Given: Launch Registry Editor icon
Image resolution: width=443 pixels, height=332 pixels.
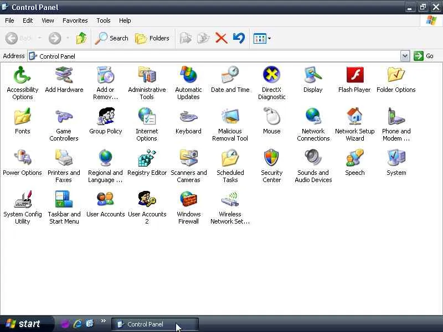Looking at the screenshot, I should 147,158.
